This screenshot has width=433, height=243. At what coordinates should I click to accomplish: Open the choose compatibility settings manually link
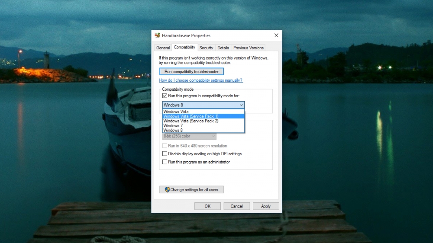click(x=201, y=80)
